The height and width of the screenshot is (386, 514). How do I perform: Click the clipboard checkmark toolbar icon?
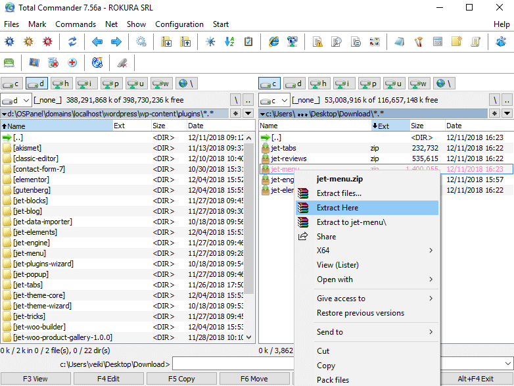(248, 41)
